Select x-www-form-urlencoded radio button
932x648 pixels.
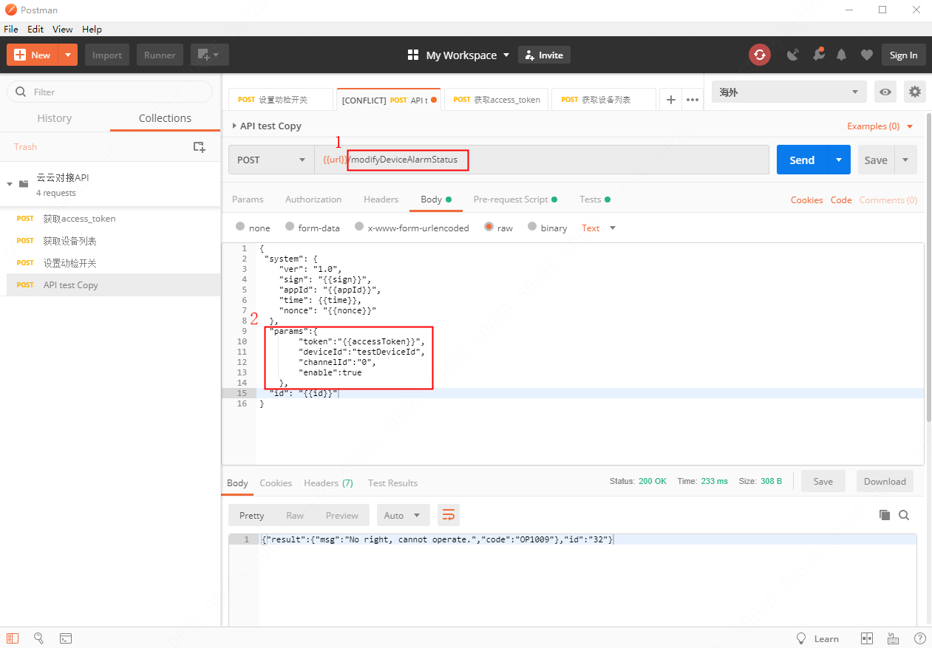(x=359, y=227)
